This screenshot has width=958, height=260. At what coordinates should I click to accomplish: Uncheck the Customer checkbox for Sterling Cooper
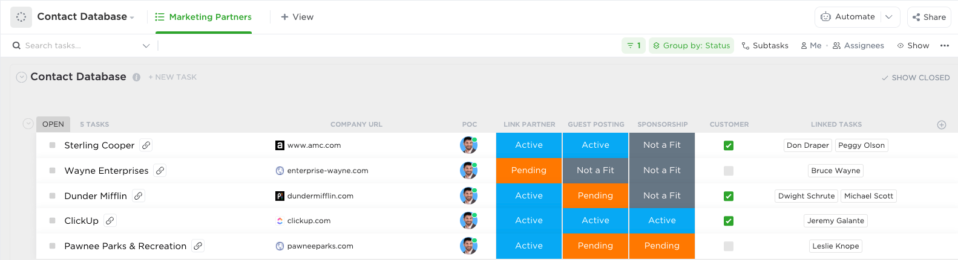click(x=729, y=145)
